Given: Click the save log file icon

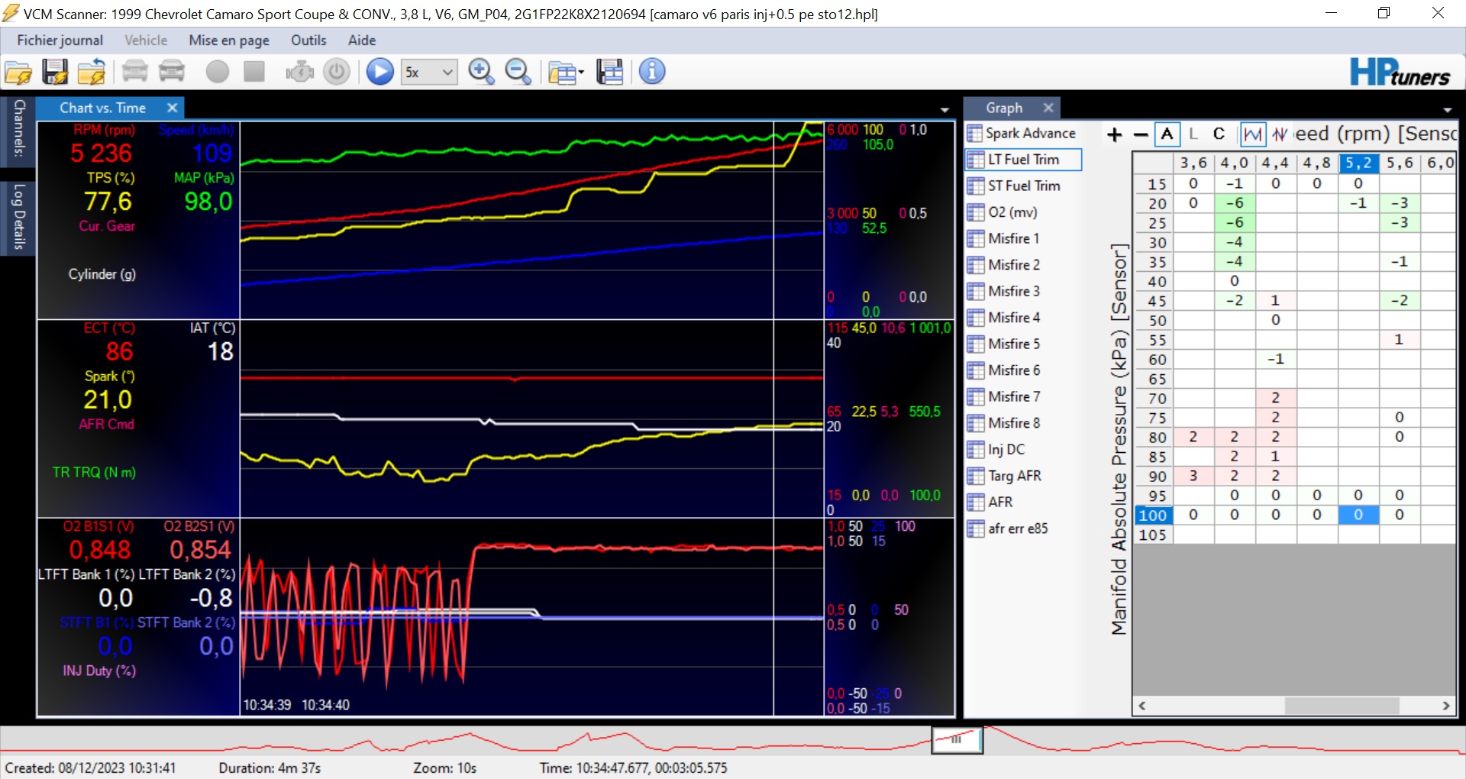Looking at the screenshot, I should coord(55,73).
